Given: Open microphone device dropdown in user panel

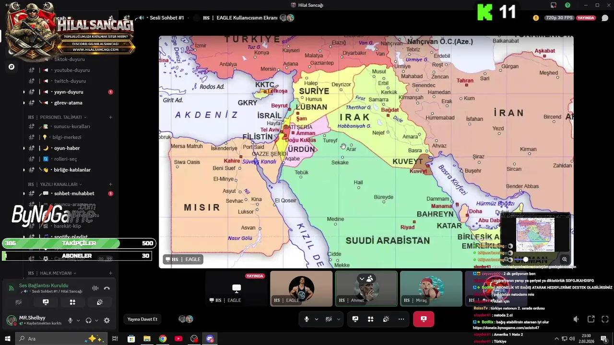Looking at the screenshot, I should click(78, 321).
